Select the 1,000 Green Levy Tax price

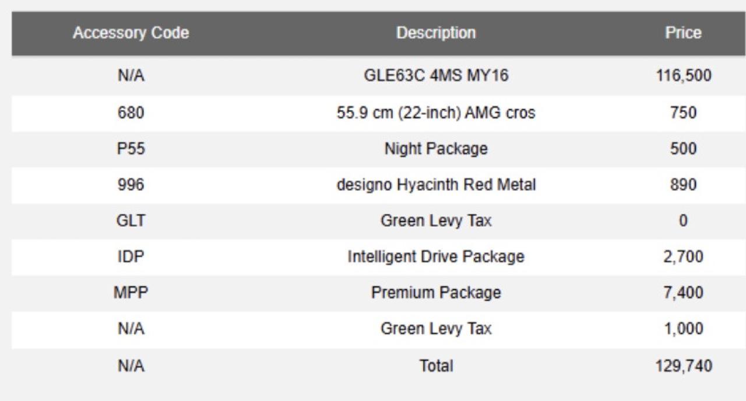coord(683,329)
